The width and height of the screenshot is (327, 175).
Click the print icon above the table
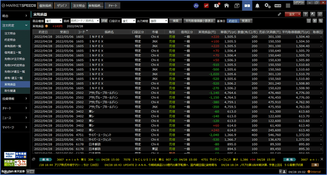[x=309, y=21]
